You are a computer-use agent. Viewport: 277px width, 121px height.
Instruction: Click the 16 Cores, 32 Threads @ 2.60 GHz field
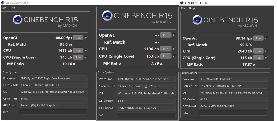click(233, 86)
